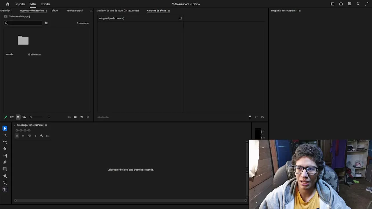The image size is (372, 209).
Task: Open the Proyecto panel hamburger menu
Action: pyautogui.click(x=46, y=11)
